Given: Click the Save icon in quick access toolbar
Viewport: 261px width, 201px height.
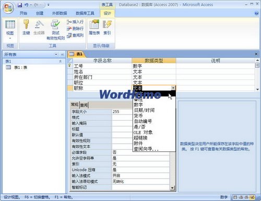Looking at the screenshot, I should point(20,5).
